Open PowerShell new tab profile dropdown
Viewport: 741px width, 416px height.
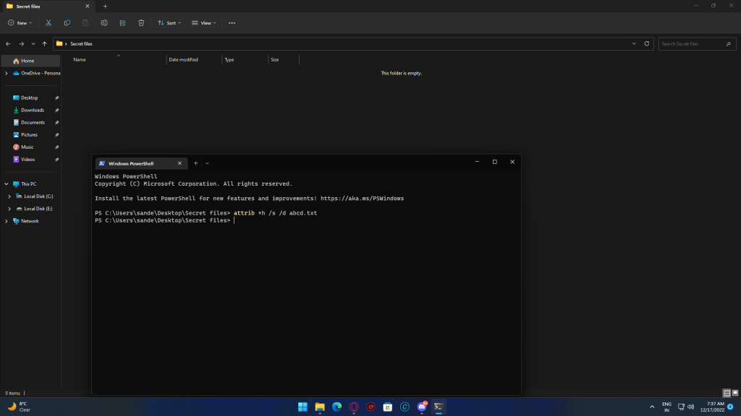pyautogui.click(x=207, y=163)
